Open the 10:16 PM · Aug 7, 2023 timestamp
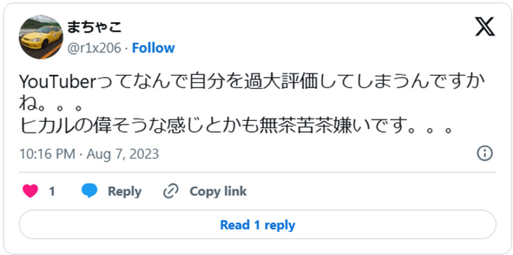Screen dimensions: 513x255 coord(89,154)
